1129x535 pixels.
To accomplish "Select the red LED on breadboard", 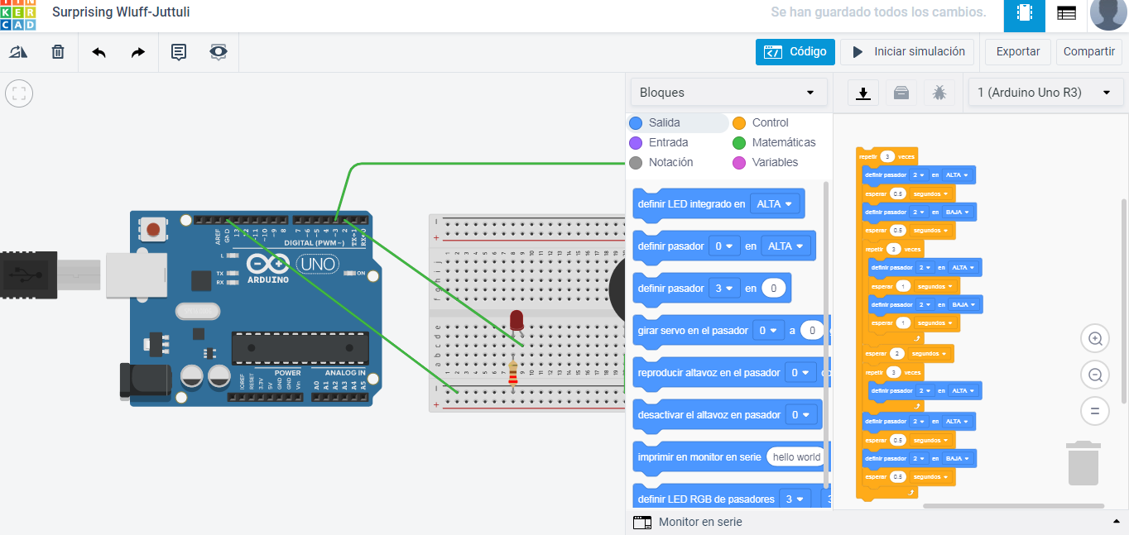I will tap(516, 322).
